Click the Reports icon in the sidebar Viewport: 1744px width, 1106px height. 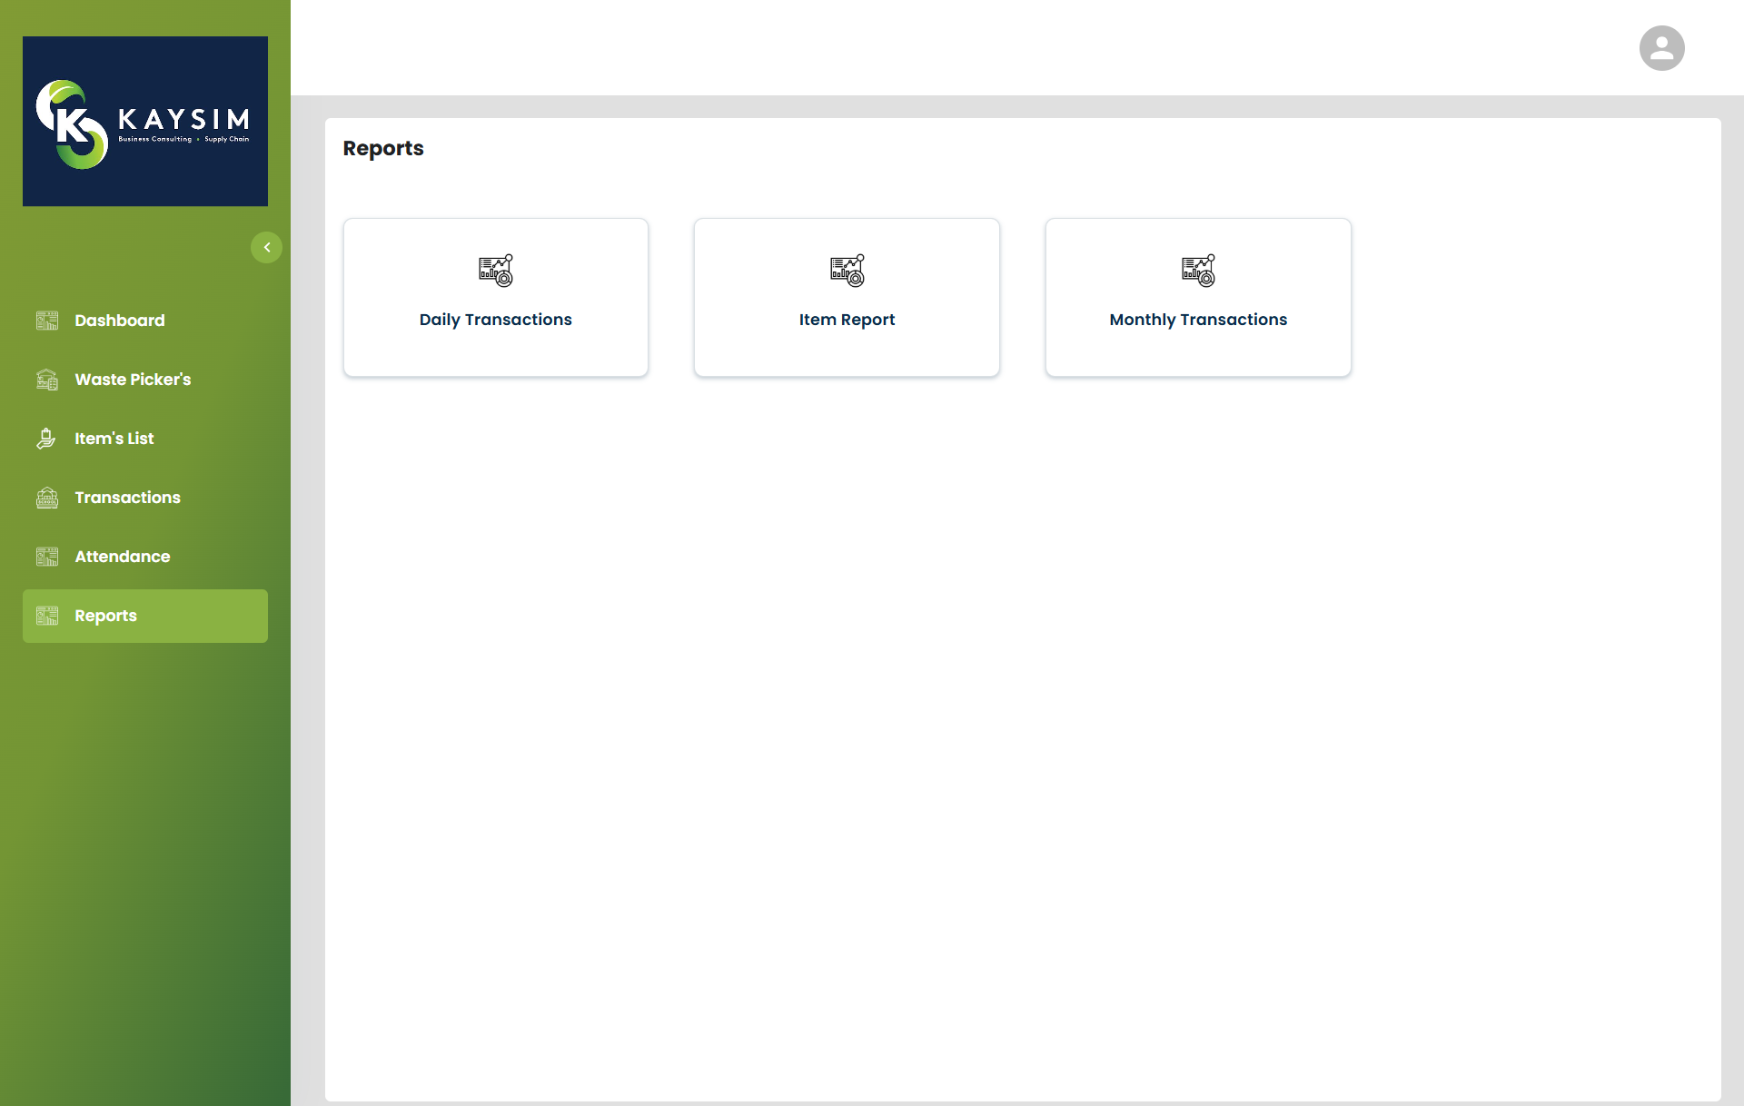click(x=46, y=616)
